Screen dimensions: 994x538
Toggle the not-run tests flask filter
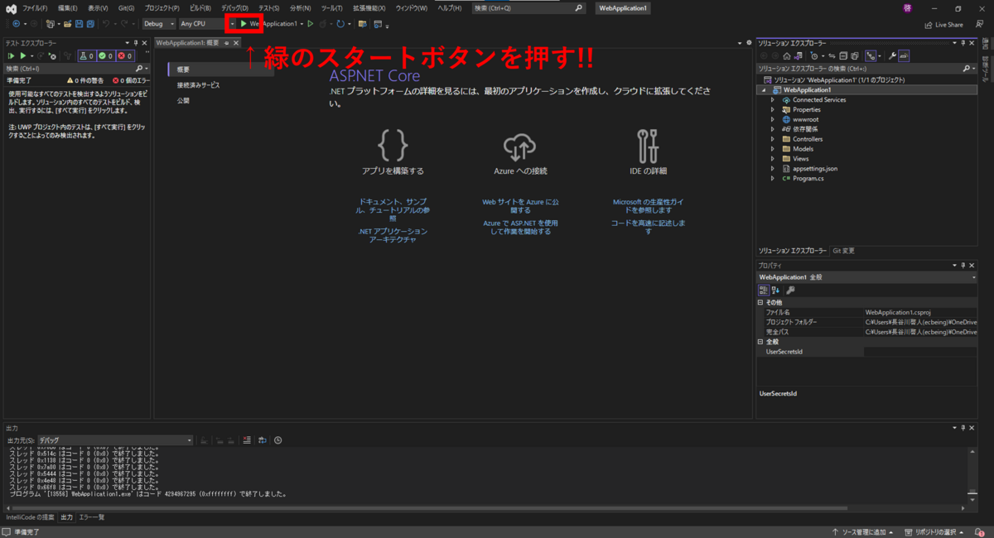(87, 55)
